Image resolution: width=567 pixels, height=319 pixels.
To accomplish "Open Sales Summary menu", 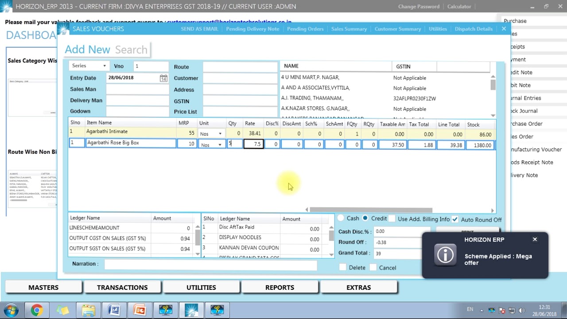I will pyautogui.click(x=349, y=29).
